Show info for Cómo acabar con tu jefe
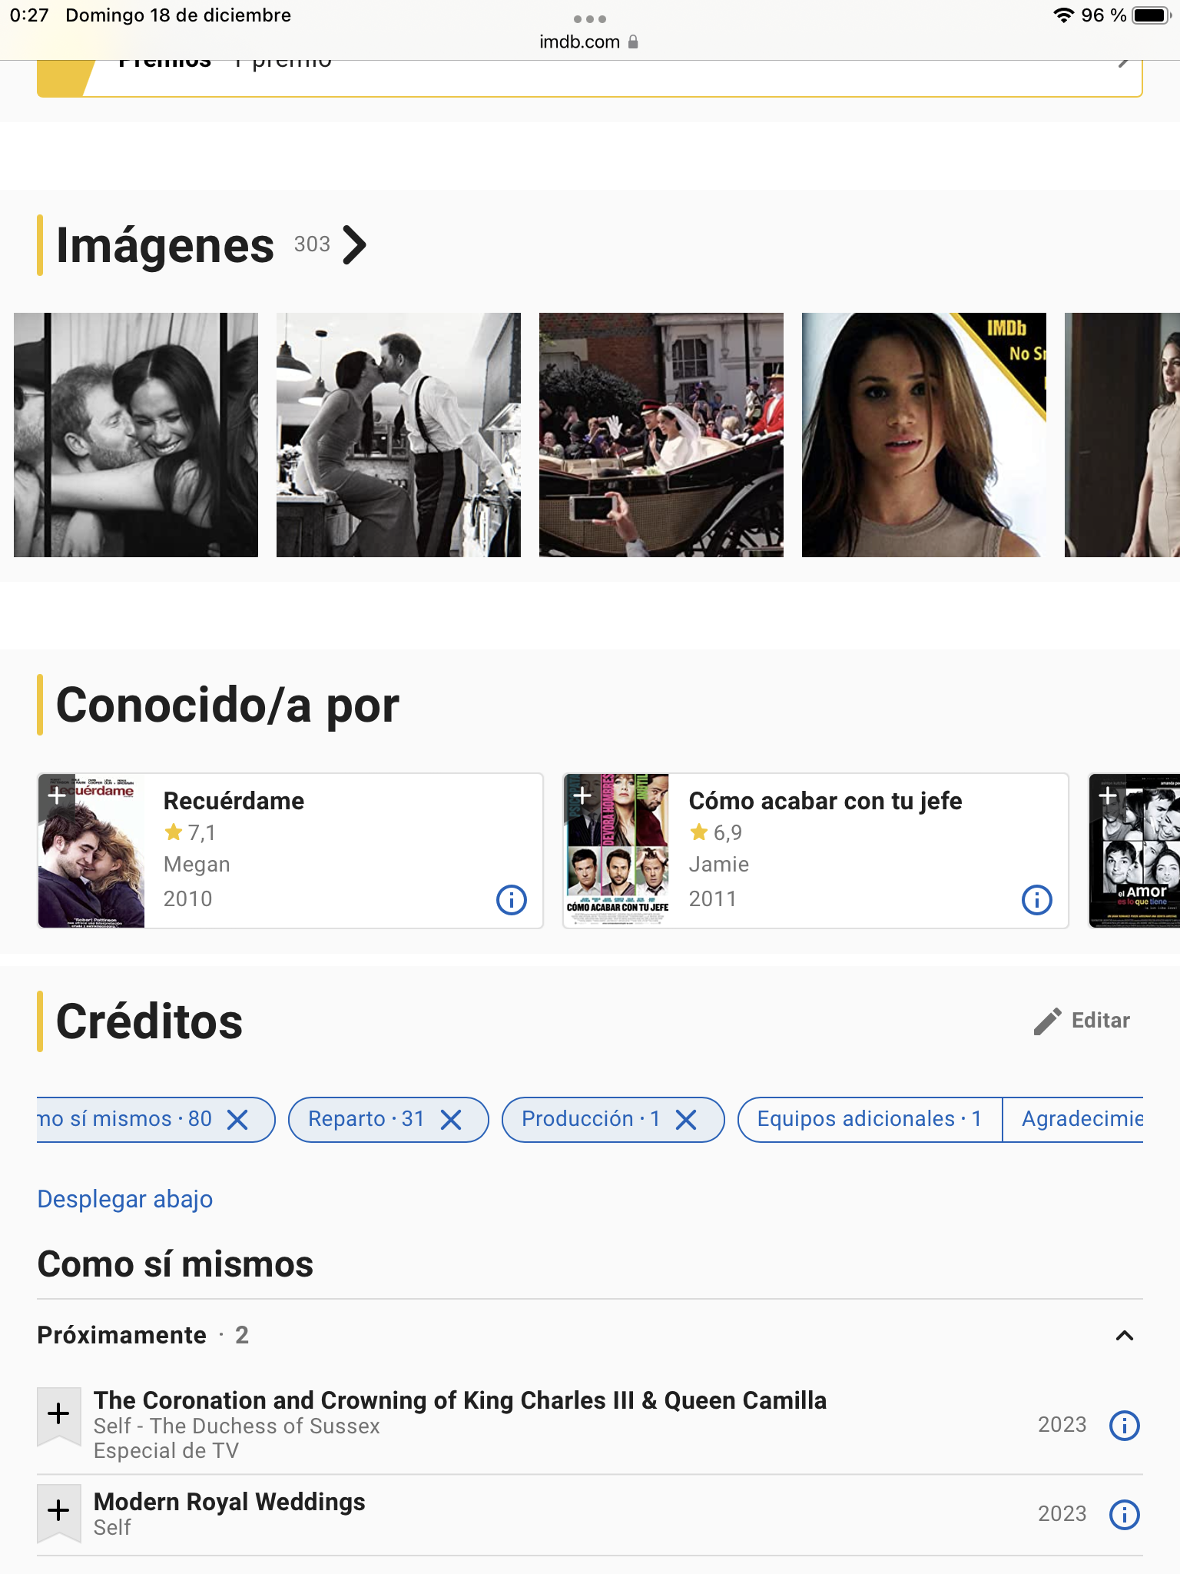1180x1574 pixels. coord(1037,899)
